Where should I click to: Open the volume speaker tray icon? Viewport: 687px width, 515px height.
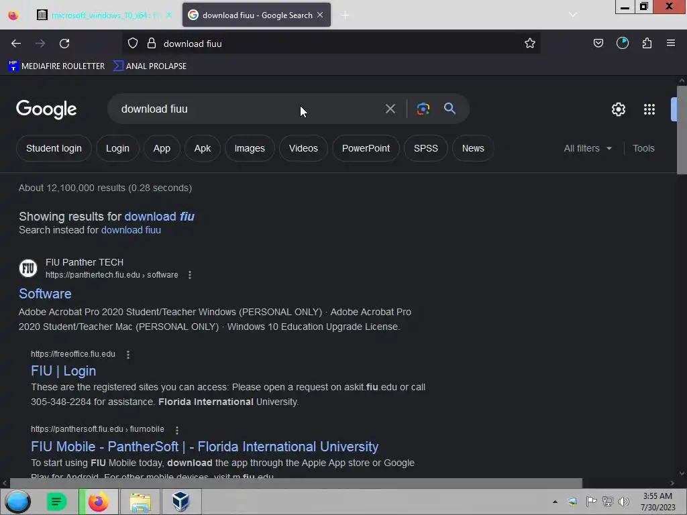(x=623, y=502)
